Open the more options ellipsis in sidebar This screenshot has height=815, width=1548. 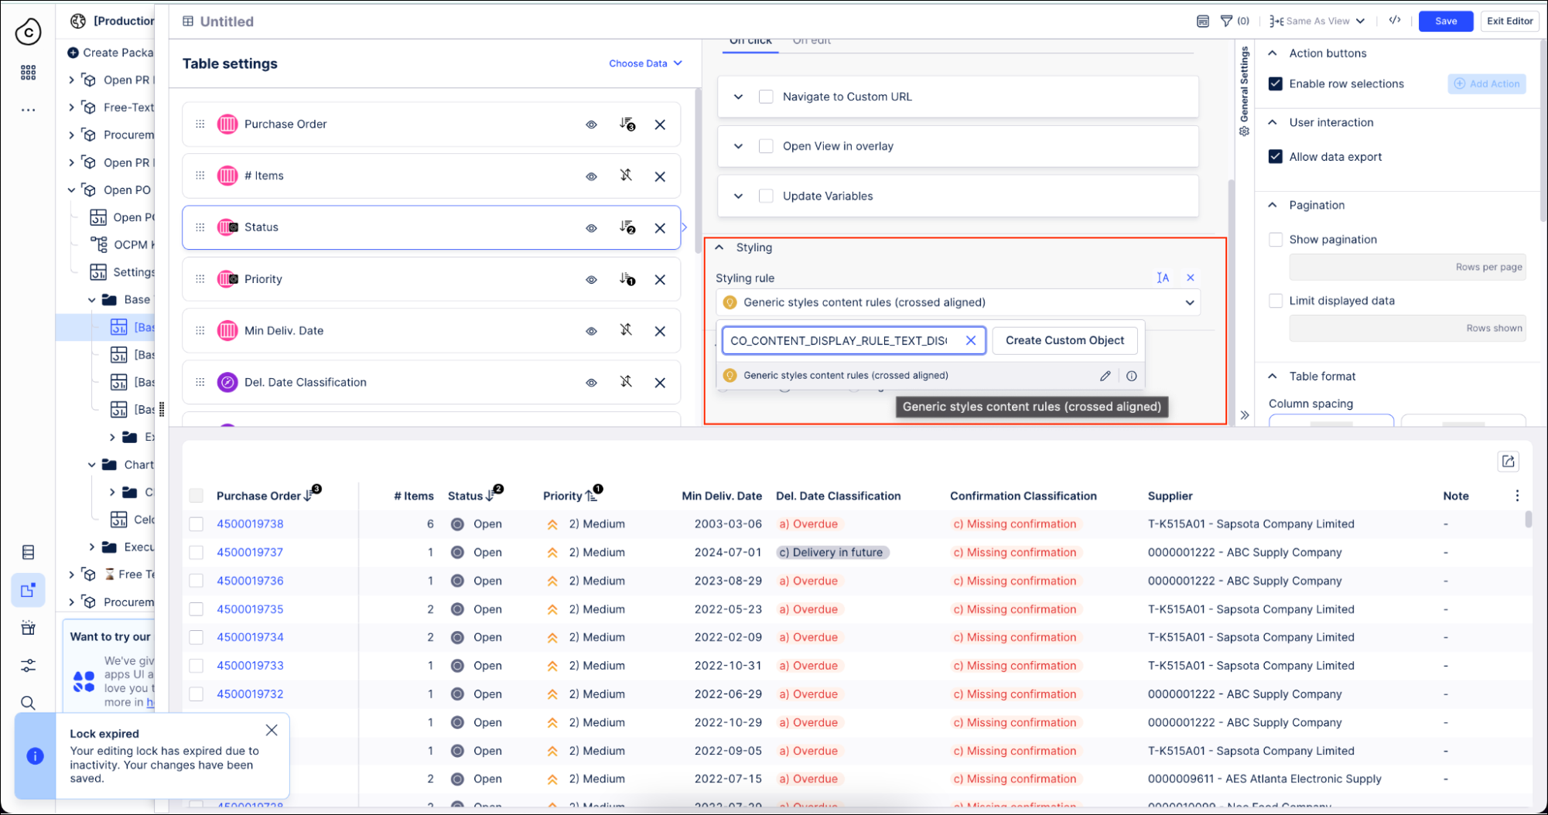tap(29, 110)
